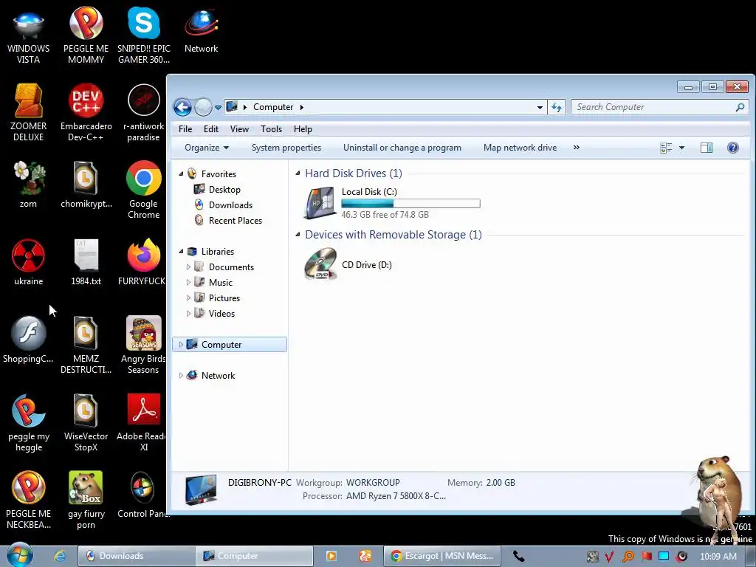Select WiseVector StopX desktop icon
The height and width of the screenshot is (567, 756).
coord(86,423)
